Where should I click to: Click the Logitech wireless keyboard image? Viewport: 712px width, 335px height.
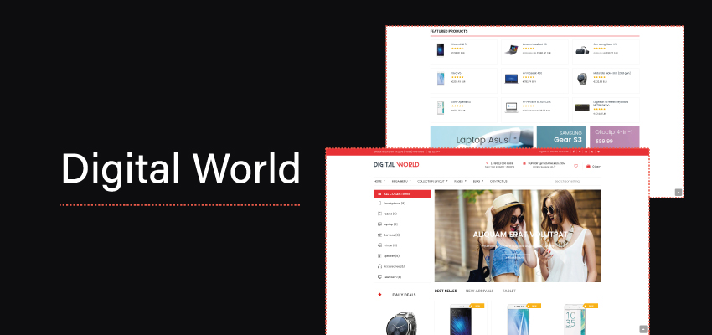pos(582,107)
